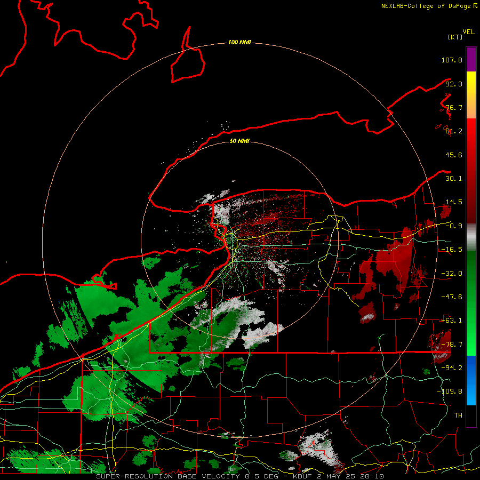Click the 100 NMI range ring label

(239, 42)
